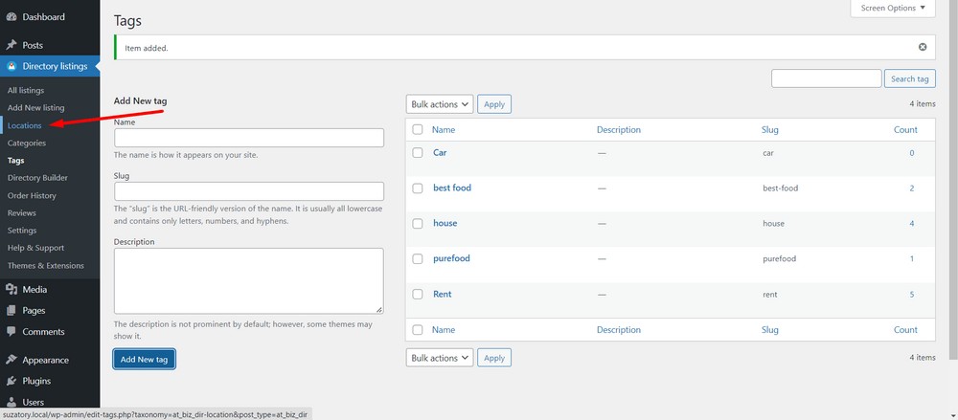This screenshot has height=420, width=958.
Task: Open the Posts menu item
Action: (x=33, y=45)
